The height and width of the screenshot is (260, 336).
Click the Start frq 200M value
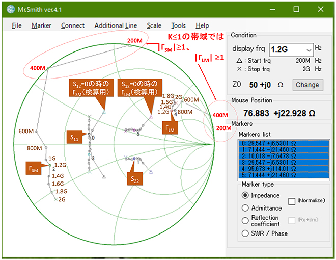coord(303,61)
